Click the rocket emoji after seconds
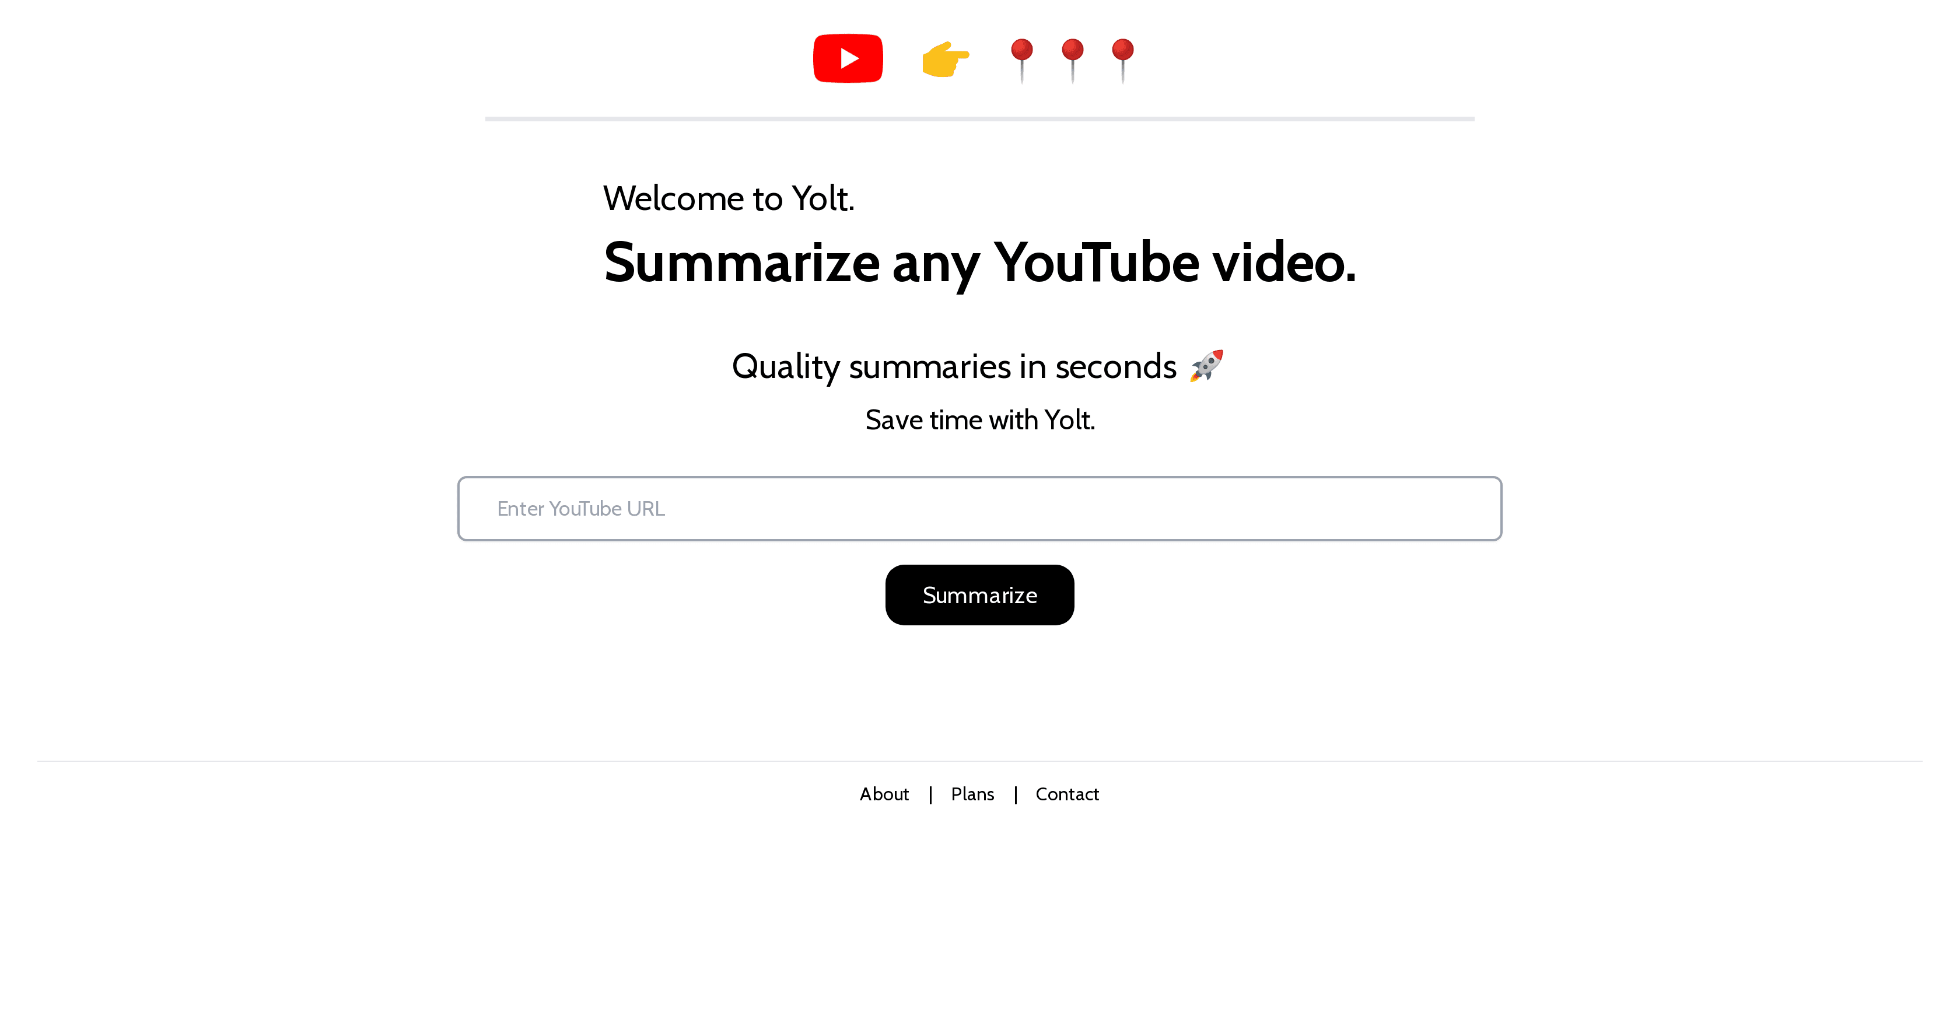The image size is (1960, 1022). [1207, 366]
